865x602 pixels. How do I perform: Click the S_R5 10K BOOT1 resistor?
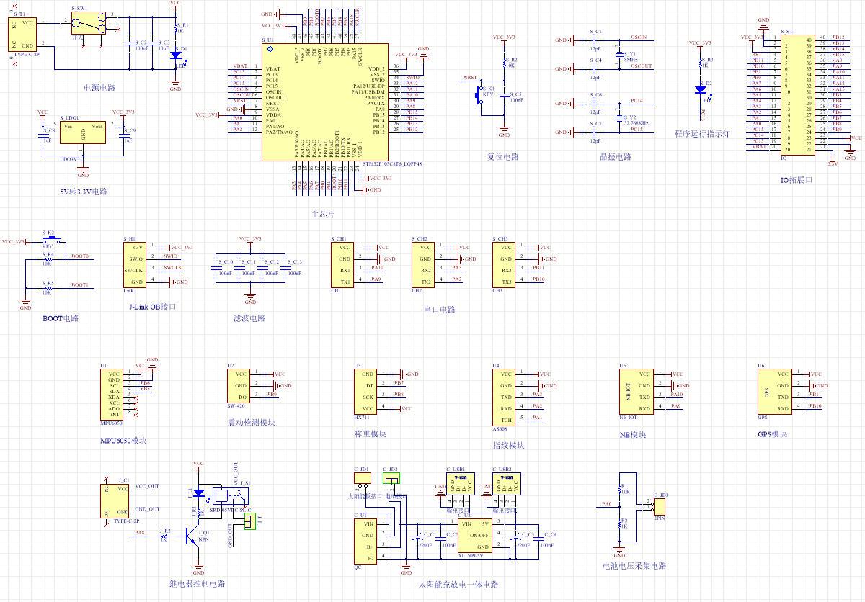(x=48, y=288)
